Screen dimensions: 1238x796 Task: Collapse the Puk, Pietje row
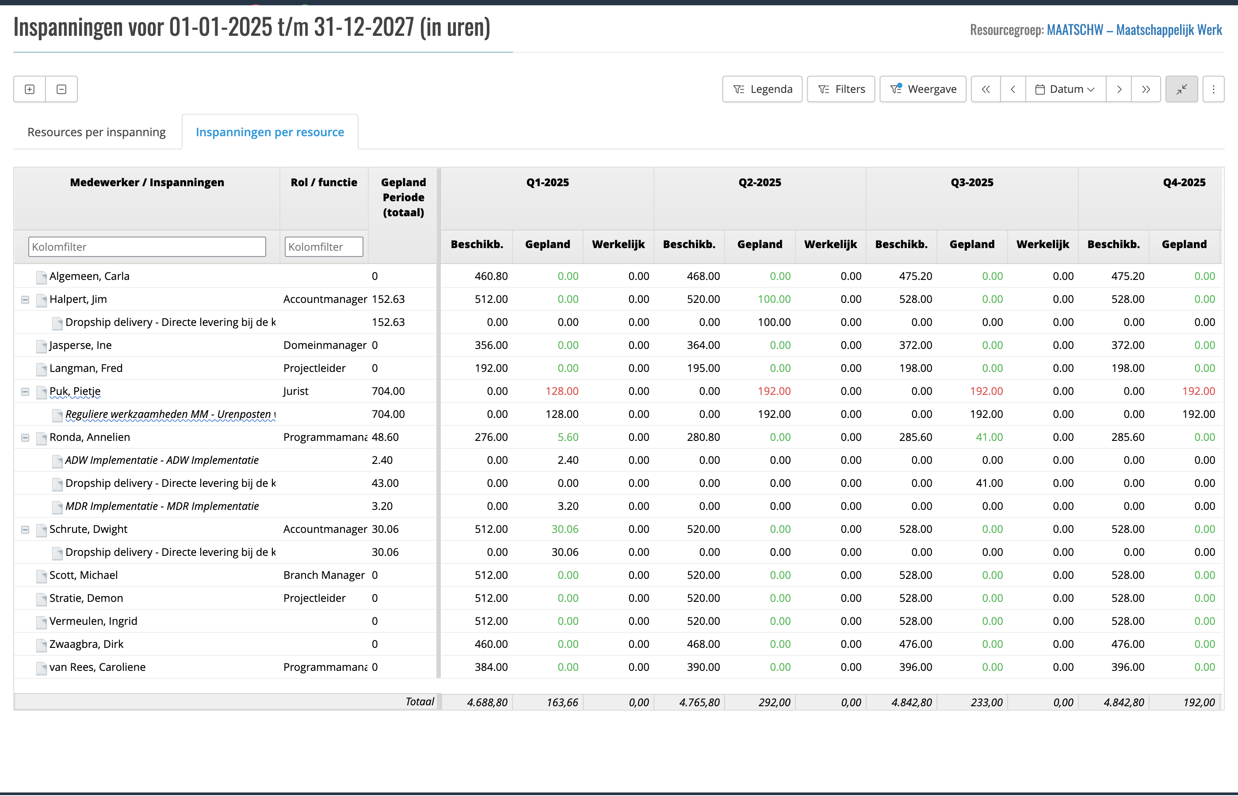coord(25,392)
